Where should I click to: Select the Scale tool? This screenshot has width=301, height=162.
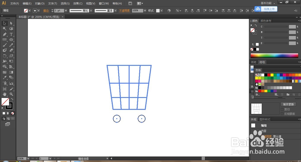point(11,56)
